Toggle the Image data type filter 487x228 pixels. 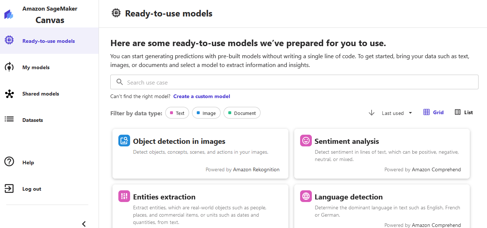(x=206, y=113)
